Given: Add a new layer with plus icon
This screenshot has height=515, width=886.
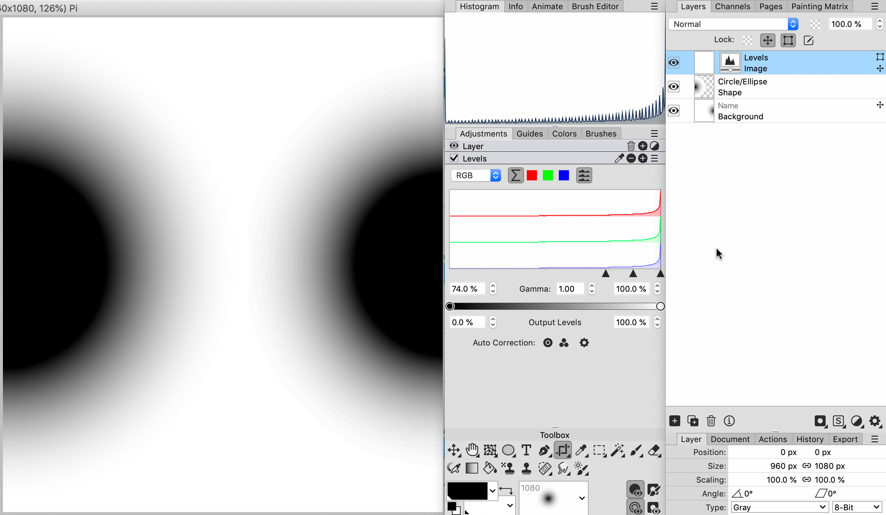Looking at the screenshot, I should (675, 421).
